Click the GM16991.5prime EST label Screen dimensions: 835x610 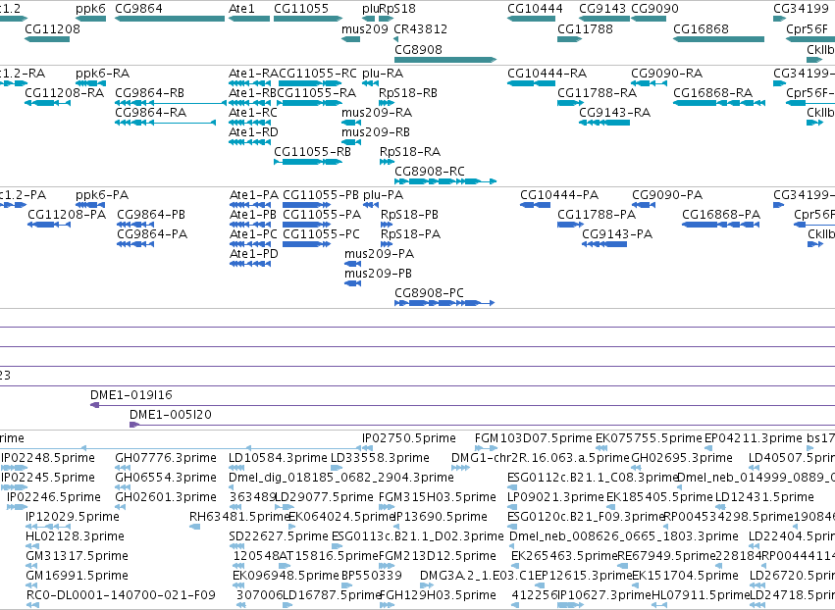(77, 576)
